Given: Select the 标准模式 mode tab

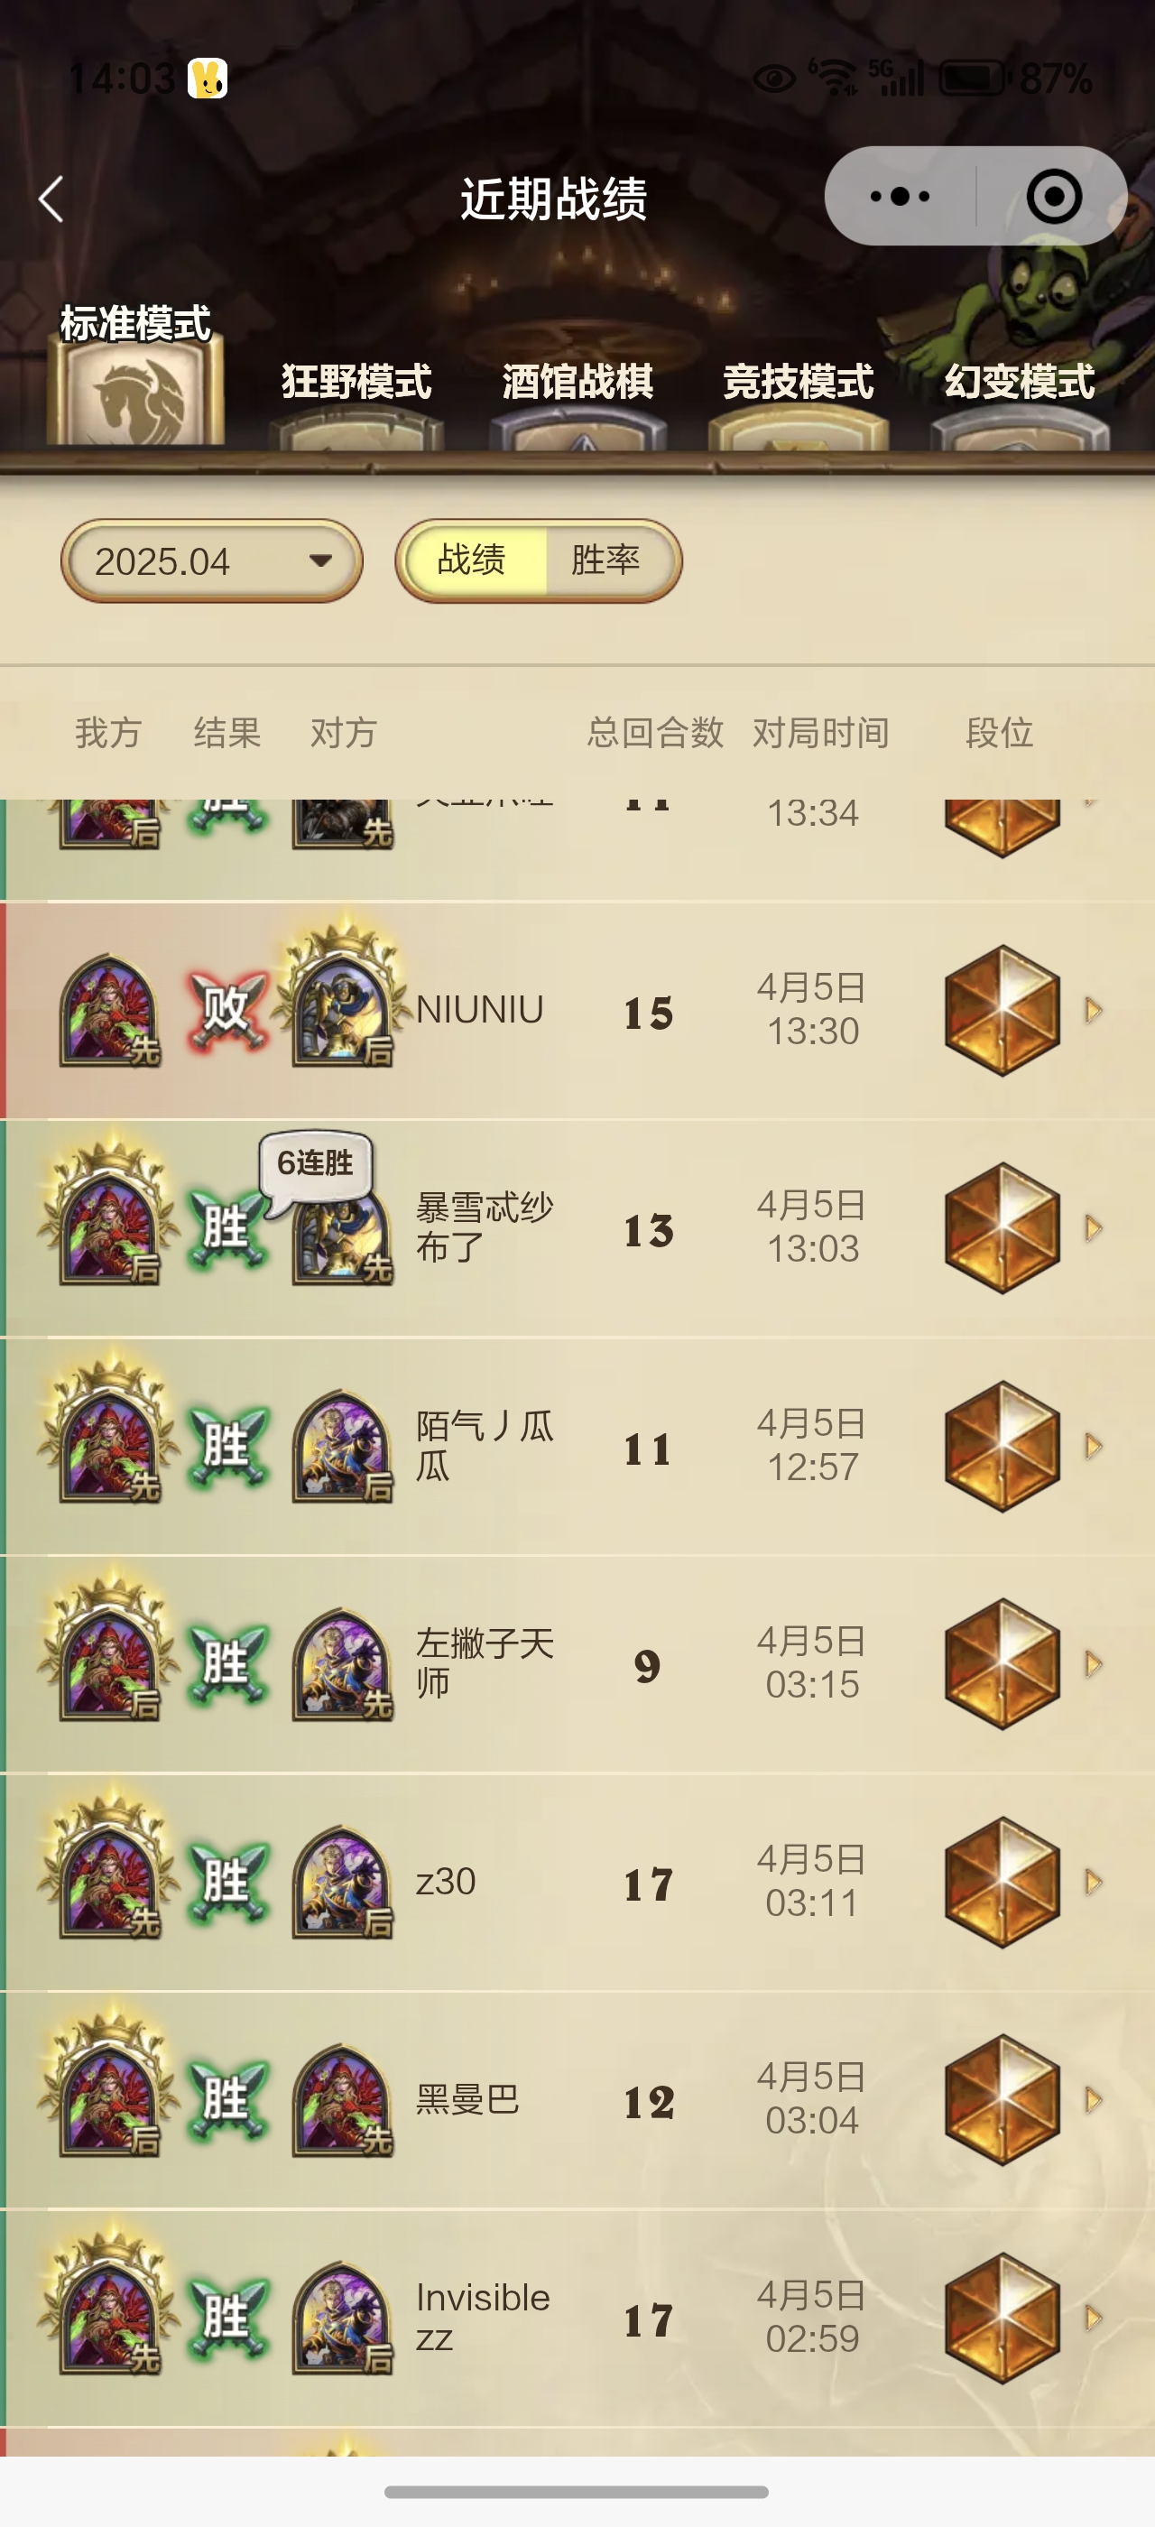Looking at the screenshot, I should coord(135,375).
